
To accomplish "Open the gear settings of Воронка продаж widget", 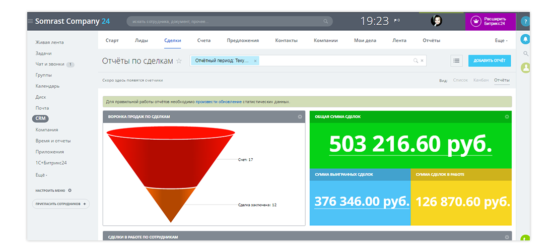I will (300, 116).
